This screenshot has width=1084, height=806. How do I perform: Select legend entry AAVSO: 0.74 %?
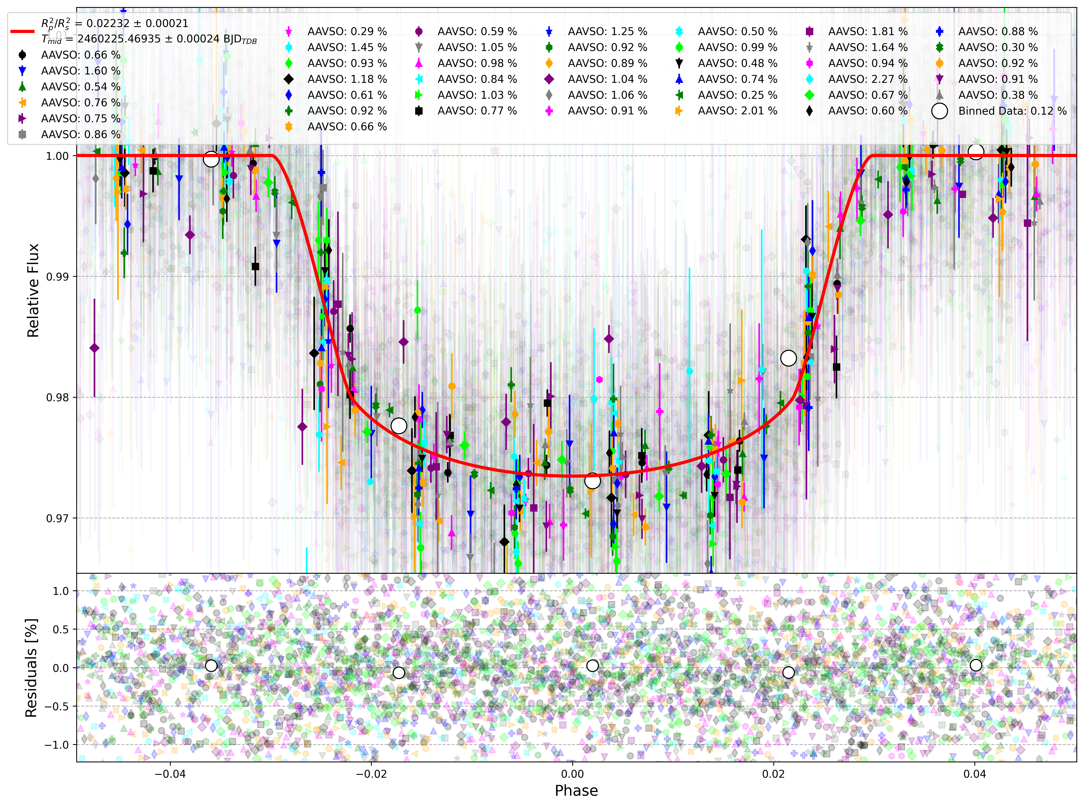pyautogui.click(x=737, y=79)
